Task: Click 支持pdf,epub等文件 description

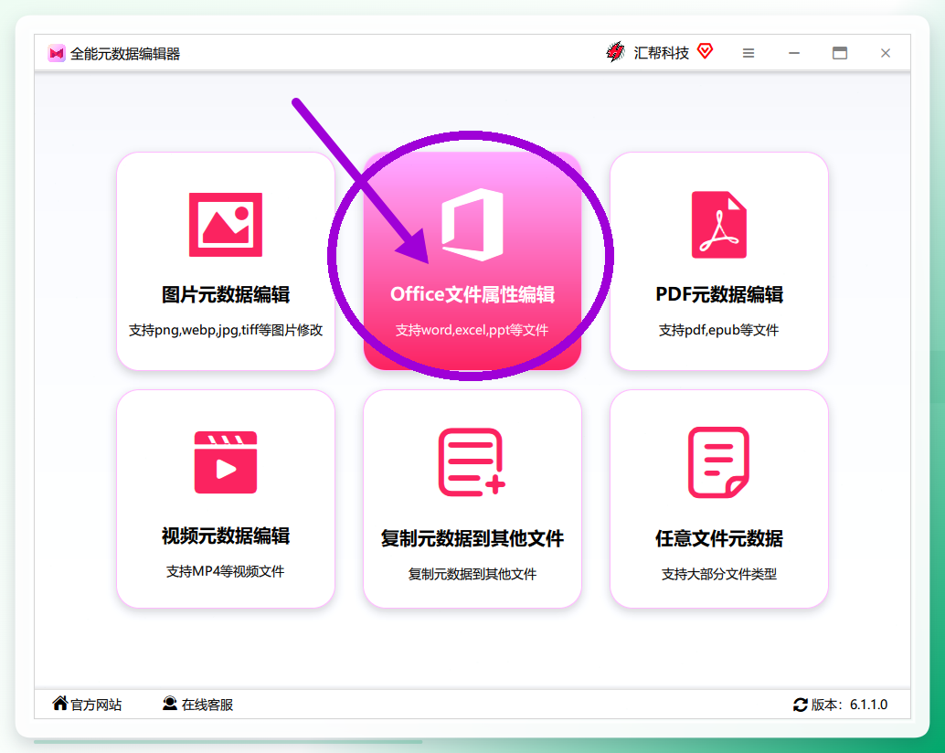Action: coord(719,330)
